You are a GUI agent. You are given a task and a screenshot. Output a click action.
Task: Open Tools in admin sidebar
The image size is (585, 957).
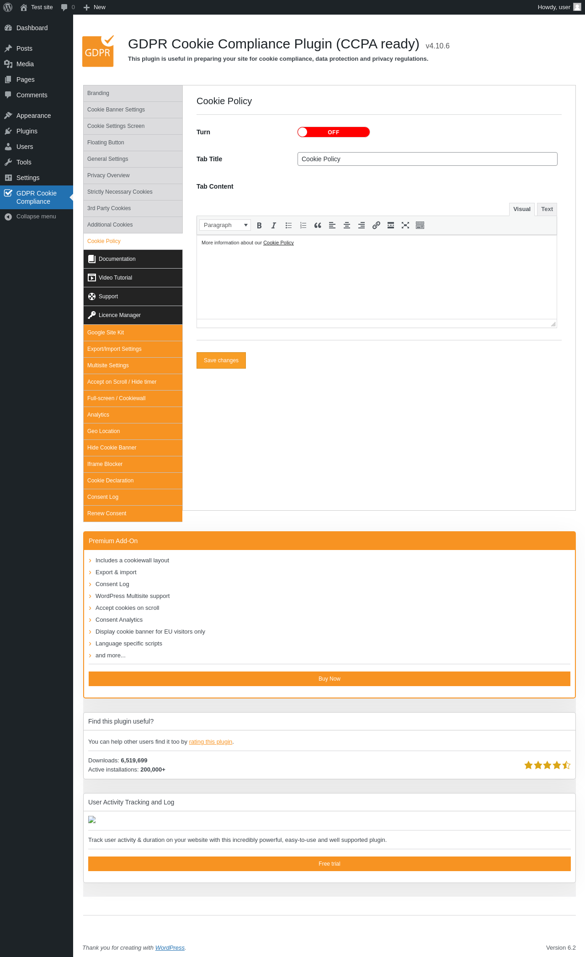tap(37, 162)
